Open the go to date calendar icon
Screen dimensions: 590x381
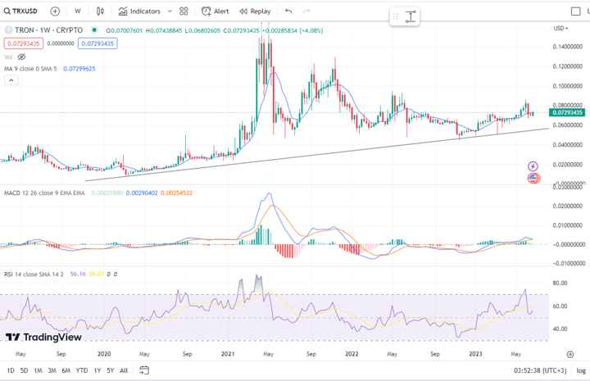coord(144,370)
